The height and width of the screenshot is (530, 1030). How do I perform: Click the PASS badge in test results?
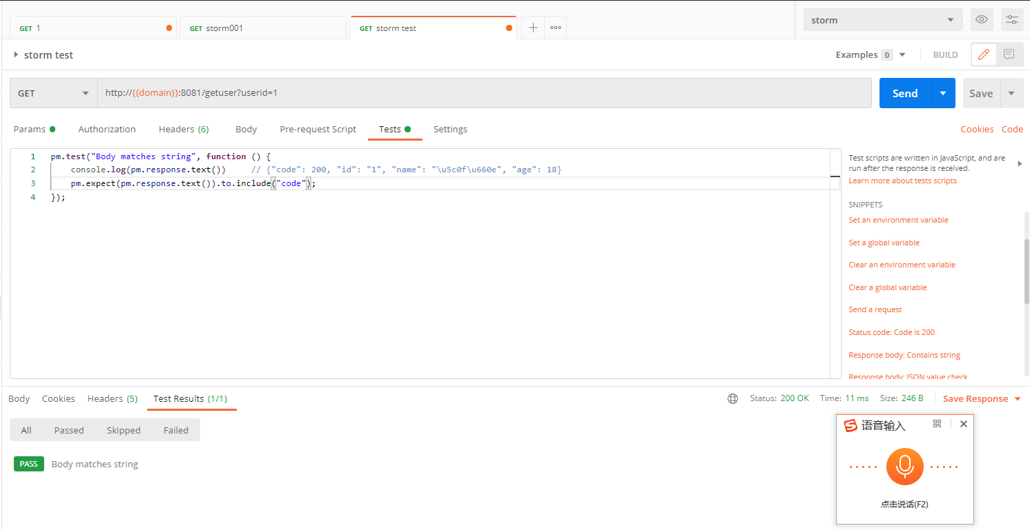[28, 464]
